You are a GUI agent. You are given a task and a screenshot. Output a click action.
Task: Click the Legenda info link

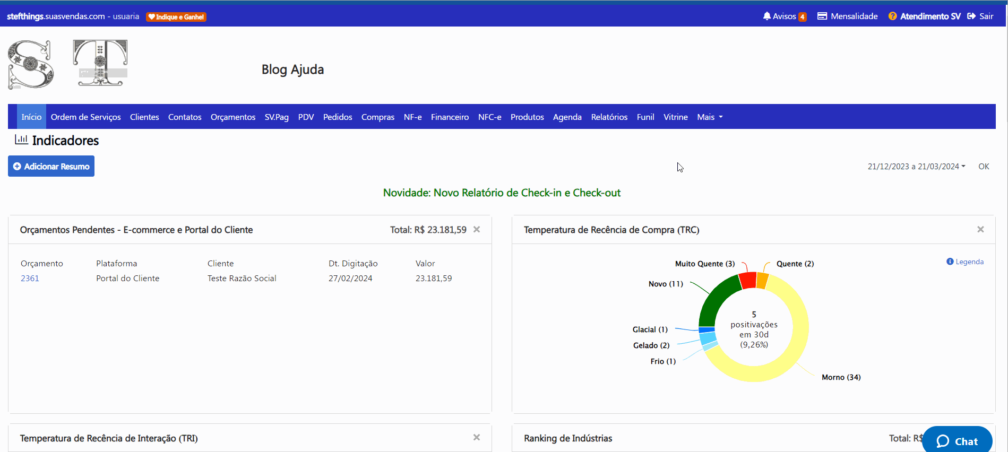965,262
